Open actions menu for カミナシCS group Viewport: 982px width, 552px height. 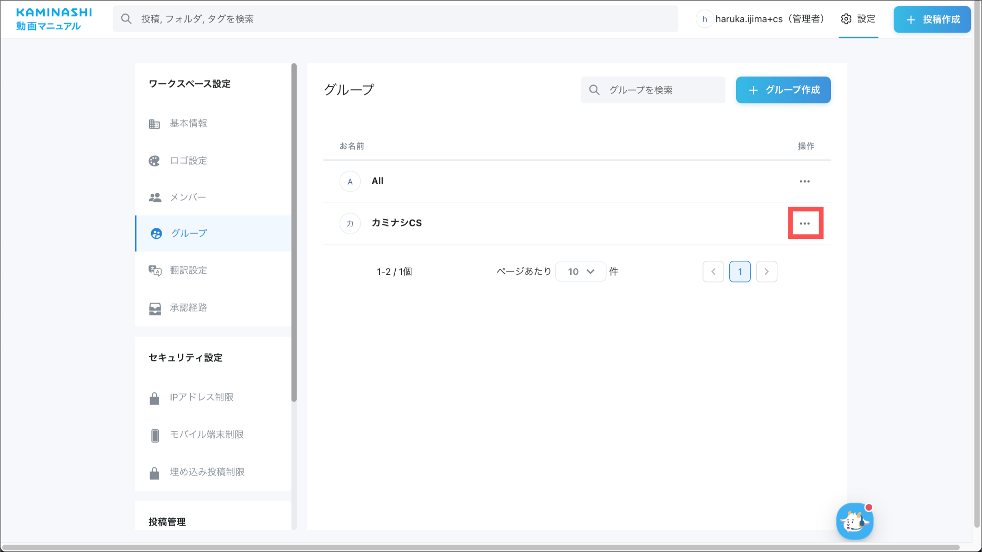(x=805, y=223)
